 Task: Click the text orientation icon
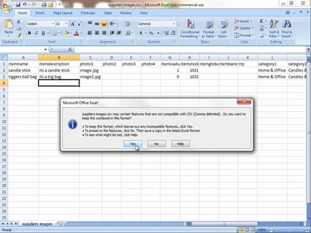coord(112,24)
